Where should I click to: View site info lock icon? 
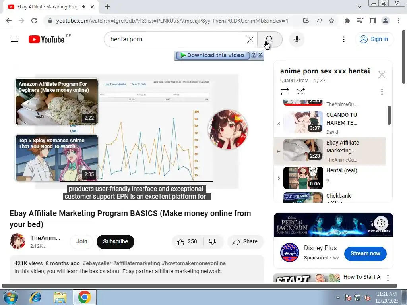pyautogui.click(x=50, y=21)
